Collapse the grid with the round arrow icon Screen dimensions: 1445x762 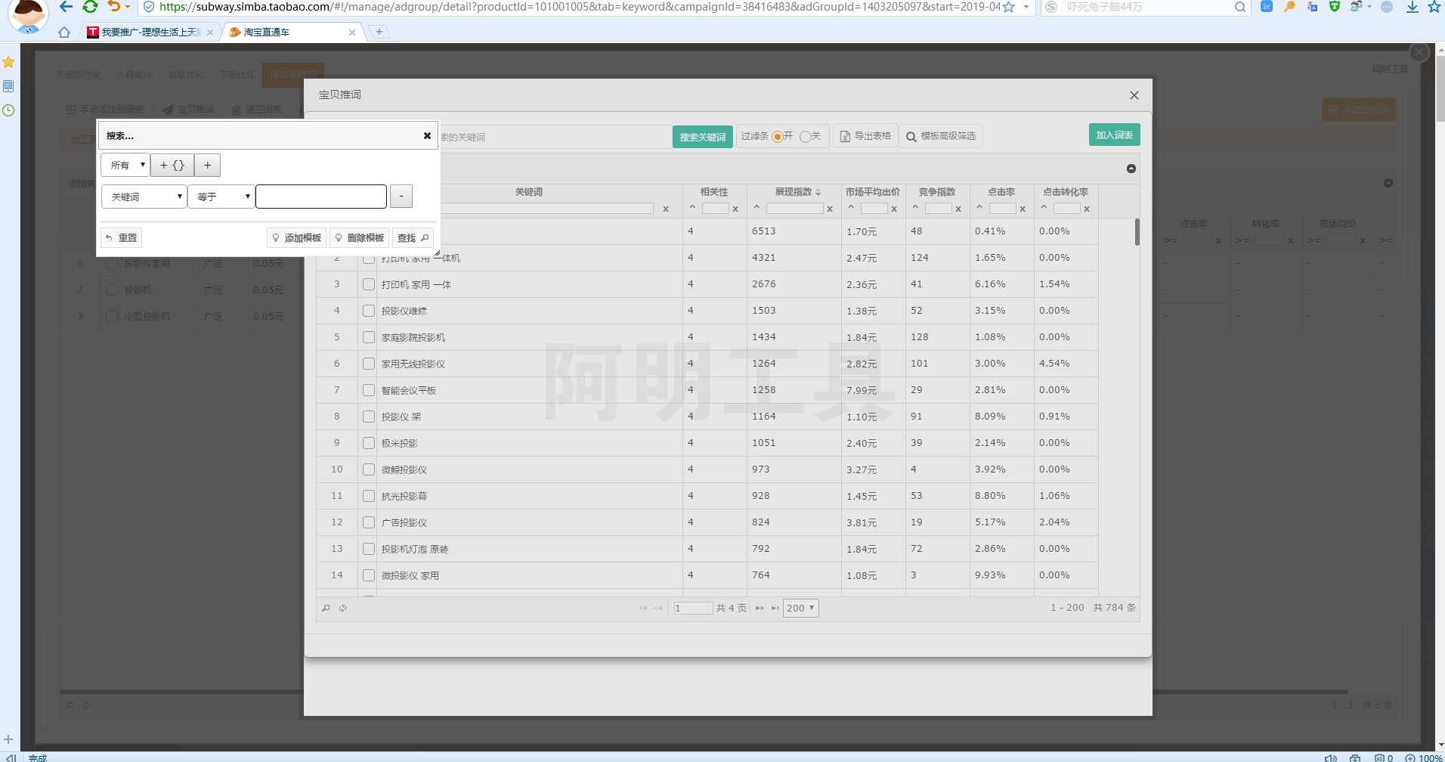[1131, 169]
